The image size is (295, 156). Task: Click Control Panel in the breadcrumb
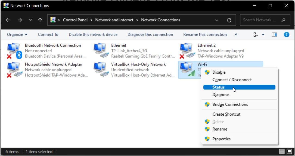[75, 20]
